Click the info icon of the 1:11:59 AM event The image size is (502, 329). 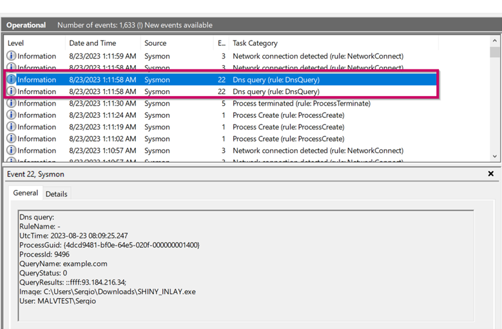[11, 56]
